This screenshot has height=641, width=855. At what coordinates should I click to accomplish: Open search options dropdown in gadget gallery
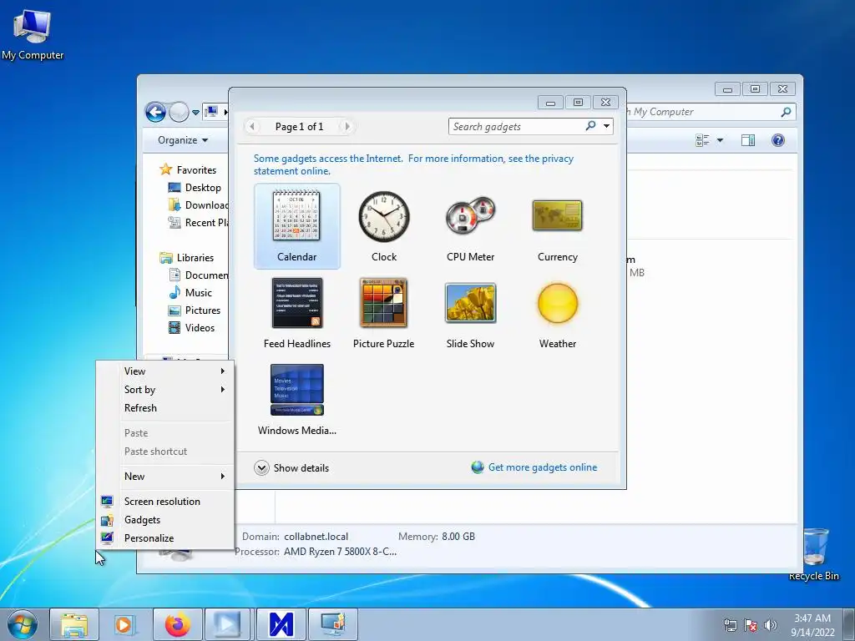click(606, 127)
